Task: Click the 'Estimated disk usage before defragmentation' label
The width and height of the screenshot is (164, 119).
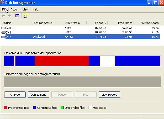Action: point(33,53)
